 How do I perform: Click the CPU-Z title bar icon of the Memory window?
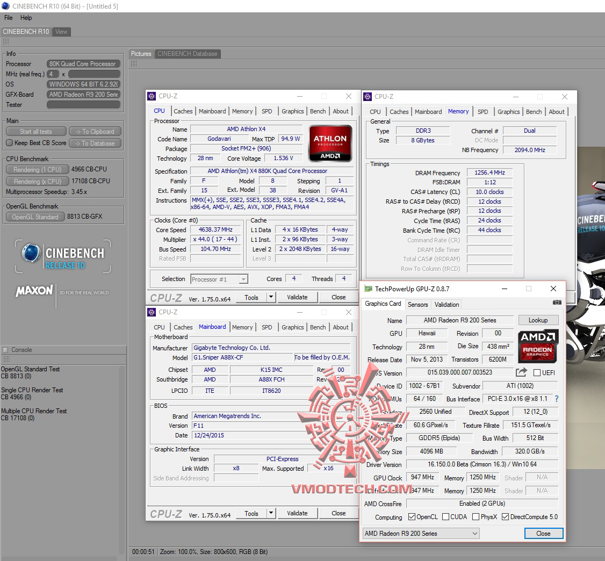[368, 97]
